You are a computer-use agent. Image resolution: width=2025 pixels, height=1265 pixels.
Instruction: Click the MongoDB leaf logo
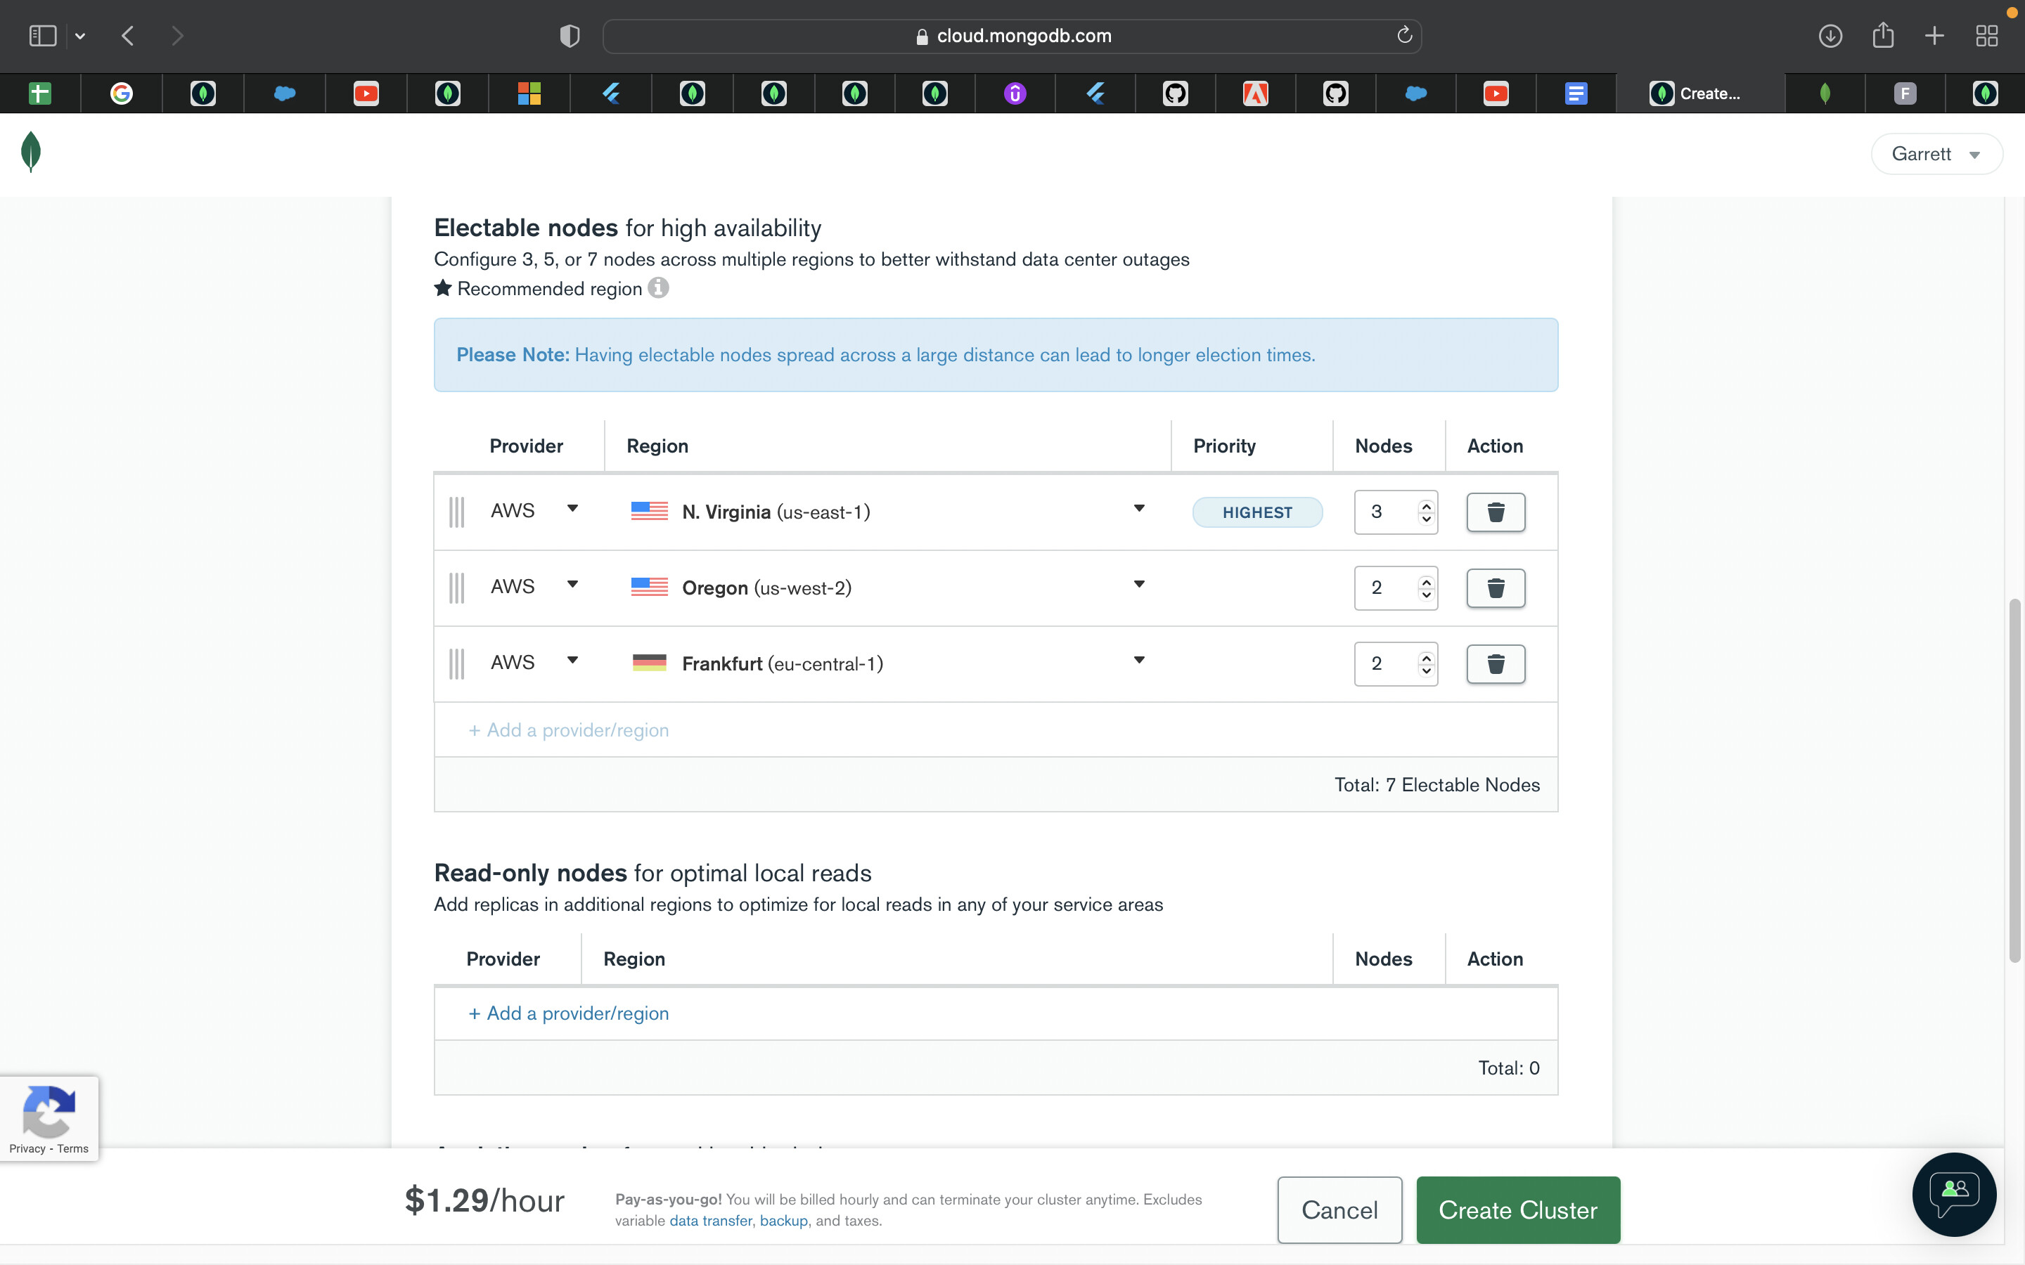click(x=31, y=153)
